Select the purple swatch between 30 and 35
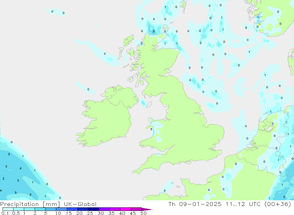Screen dimensions: 294x215 [104, 209]
